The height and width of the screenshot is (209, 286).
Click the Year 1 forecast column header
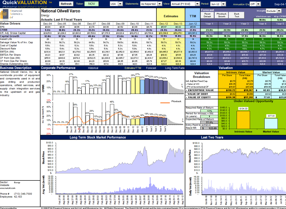tap(209, 24)
